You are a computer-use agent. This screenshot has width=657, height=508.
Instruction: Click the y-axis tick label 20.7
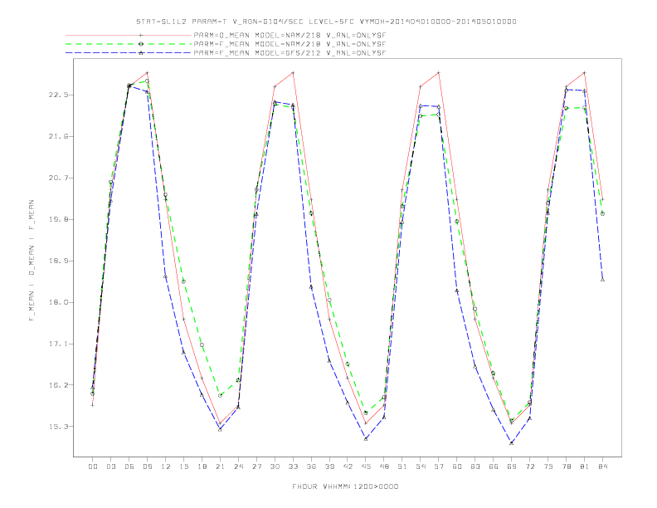click(58, 178)
